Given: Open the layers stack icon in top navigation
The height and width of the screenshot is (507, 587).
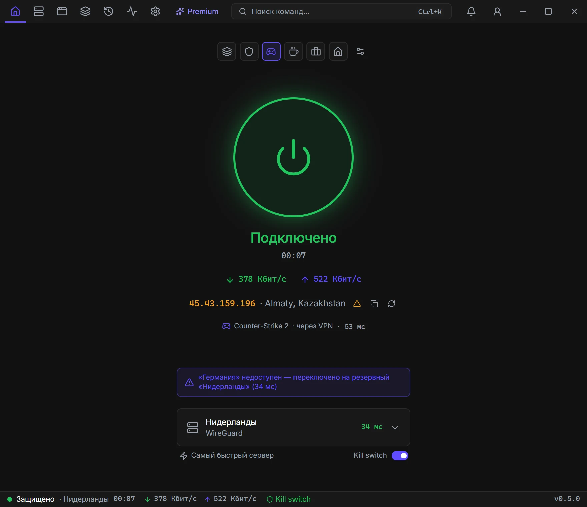Looking at the screenshot, I should (85, 11).
